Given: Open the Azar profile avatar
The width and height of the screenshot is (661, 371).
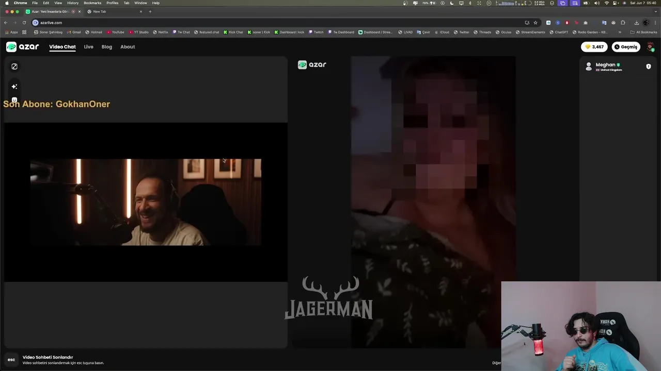Looking at the screenshot, I should point(650,47).
